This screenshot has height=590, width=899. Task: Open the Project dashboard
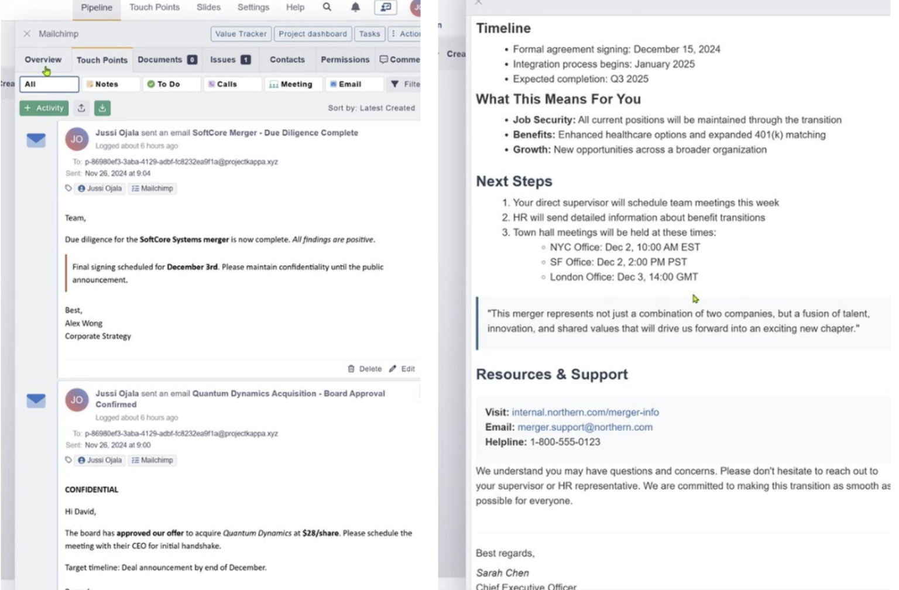coord(313,34)
